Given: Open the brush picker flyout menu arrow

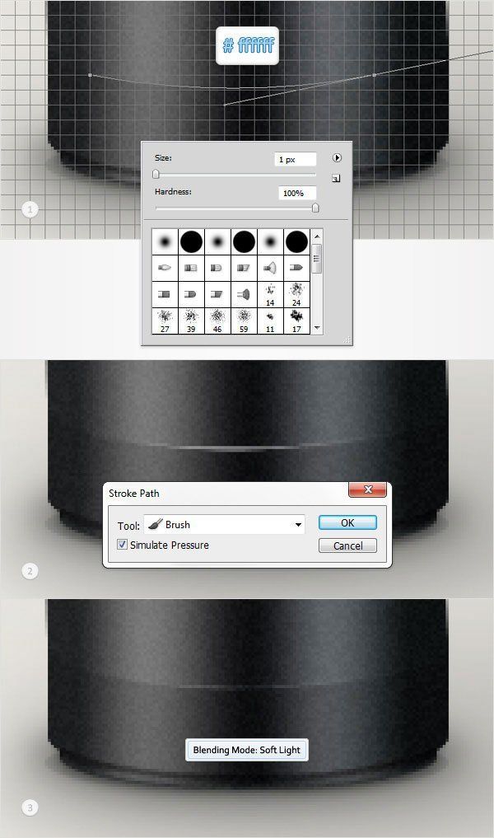Looking at the screenshot, I should (337, 158).
